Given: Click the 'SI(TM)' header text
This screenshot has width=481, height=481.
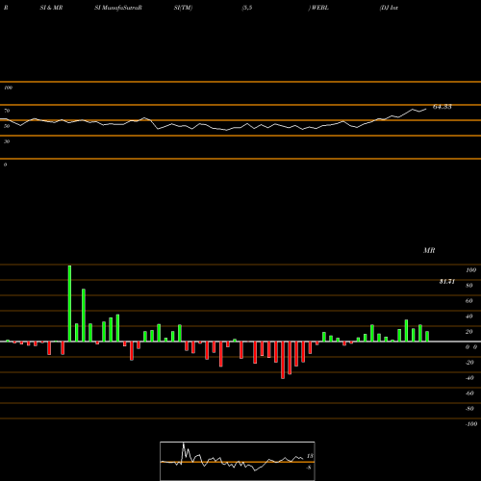Looking at the screenshot, I should point(183,8).
